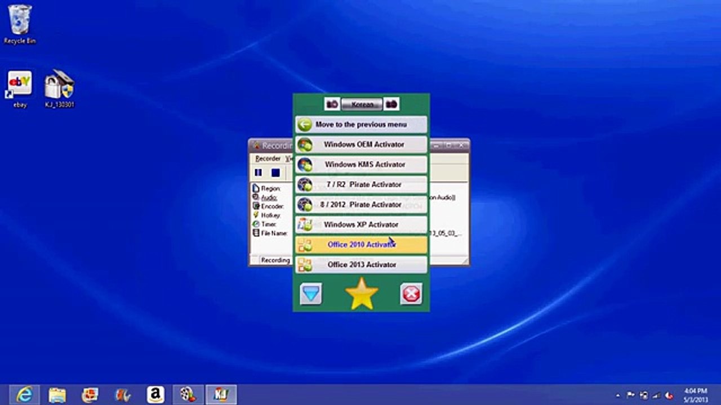The image size is (721, 405).
Task: Open the ebay desktop shortcut
Action: click(x=20, y=89)
